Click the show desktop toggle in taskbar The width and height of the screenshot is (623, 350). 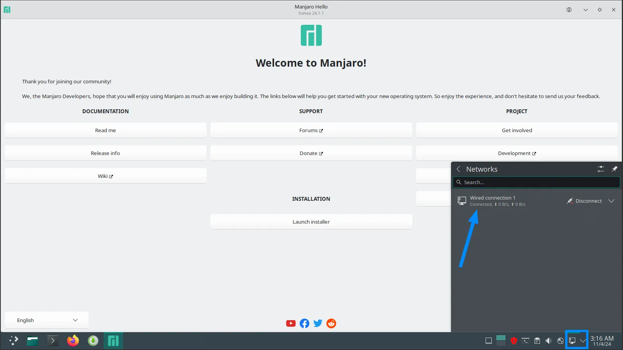(x=489, y=340)
